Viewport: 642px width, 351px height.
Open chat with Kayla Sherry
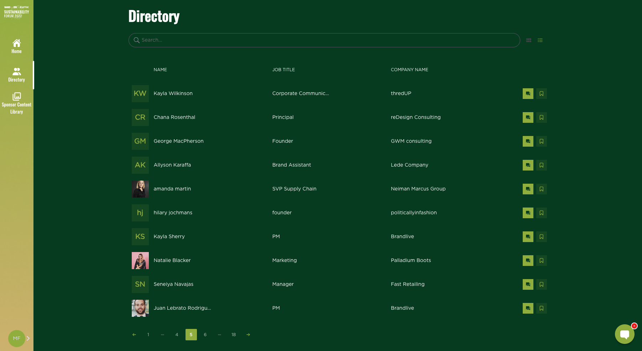(528, 237)
